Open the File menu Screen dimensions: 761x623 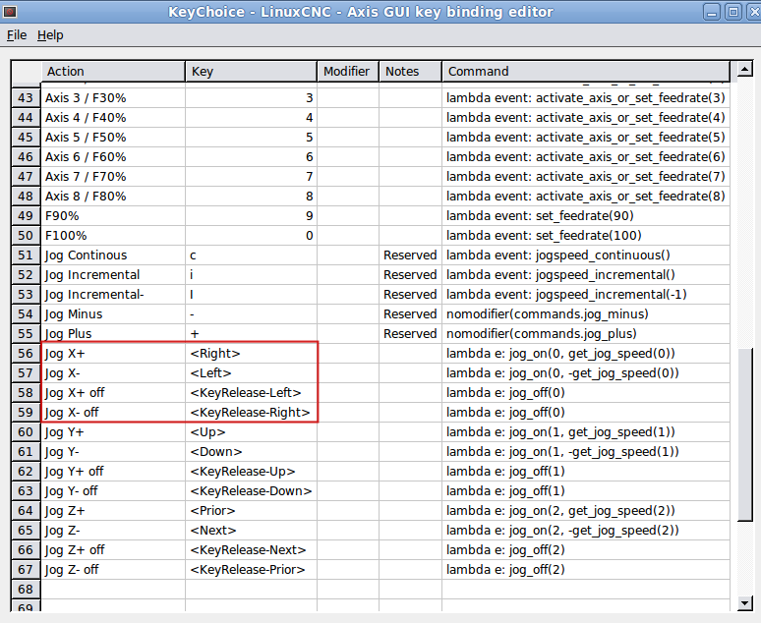17,35
